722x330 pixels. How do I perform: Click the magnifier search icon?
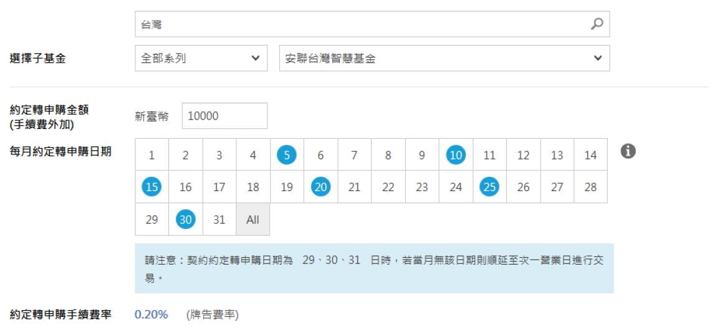[x=597, y=24]
